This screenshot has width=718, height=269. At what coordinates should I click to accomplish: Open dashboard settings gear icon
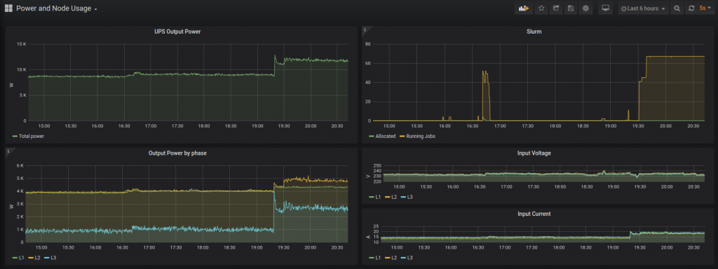585,8
